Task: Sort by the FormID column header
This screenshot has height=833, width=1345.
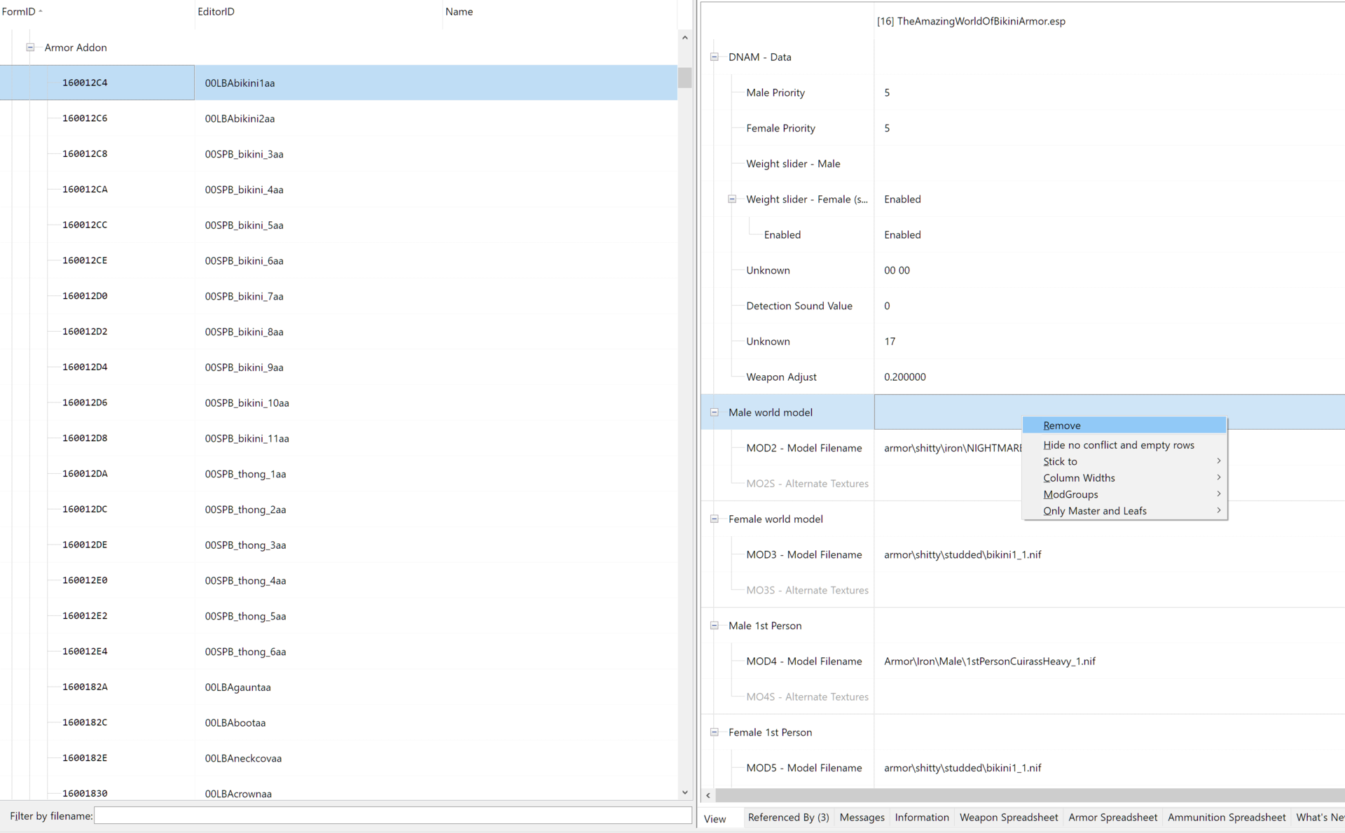Action: (97, 12)
